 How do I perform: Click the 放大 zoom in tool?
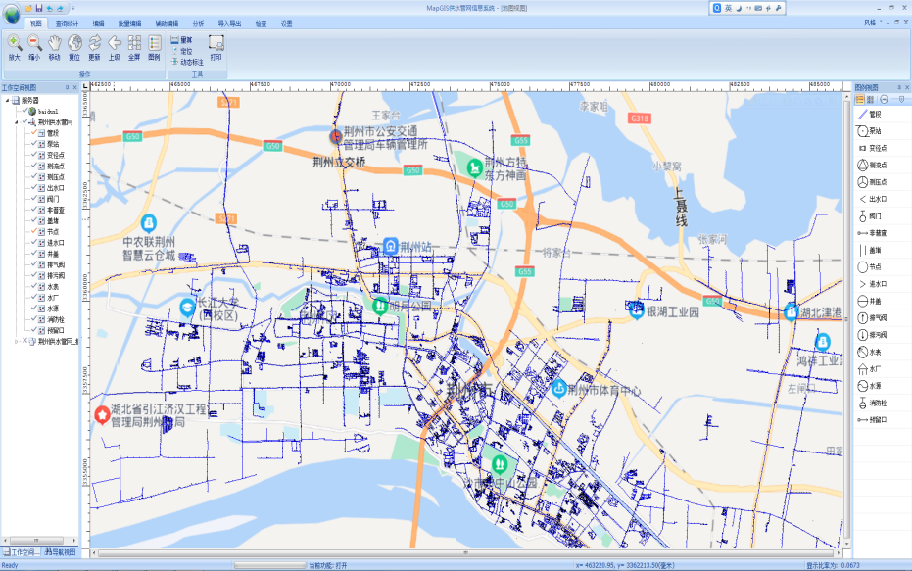tap(15, 45)
